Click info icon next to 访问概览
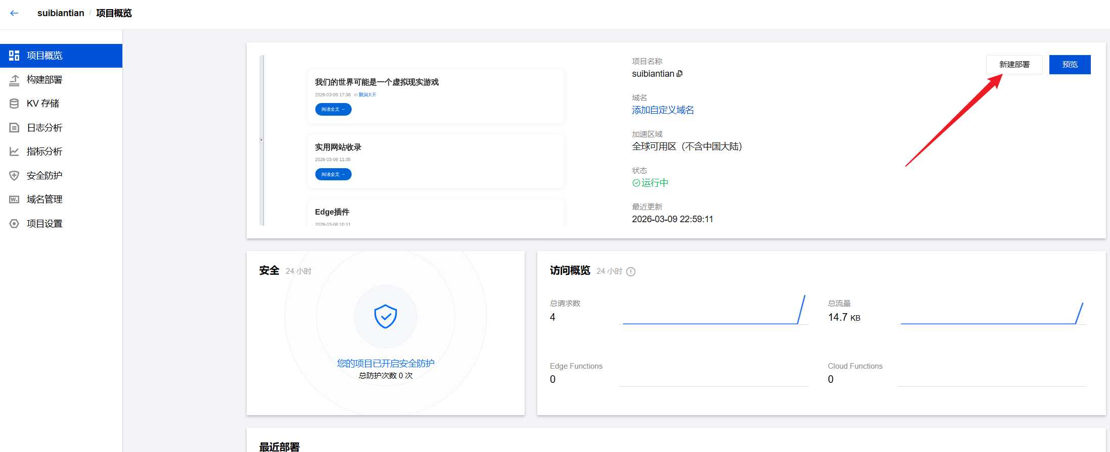 (x=631, y=272)
